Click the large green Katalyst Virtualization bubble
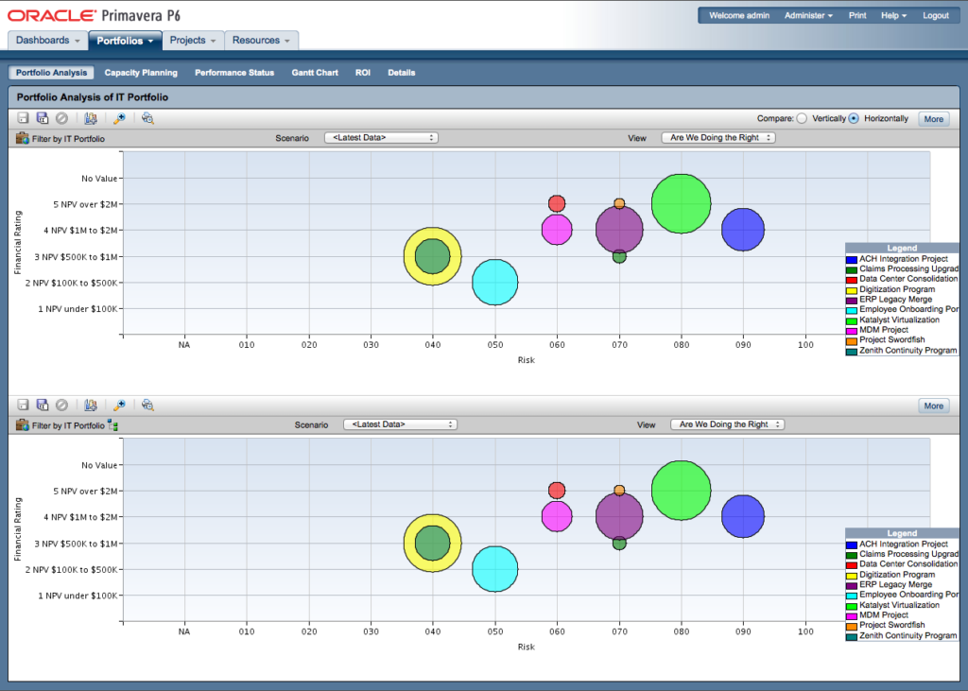Viewport: 968px width, 691px height. pyautogui.click(x=681, y=202)
